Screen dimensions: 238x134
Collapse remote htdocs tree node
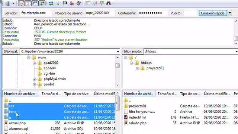tap(131, 63)
